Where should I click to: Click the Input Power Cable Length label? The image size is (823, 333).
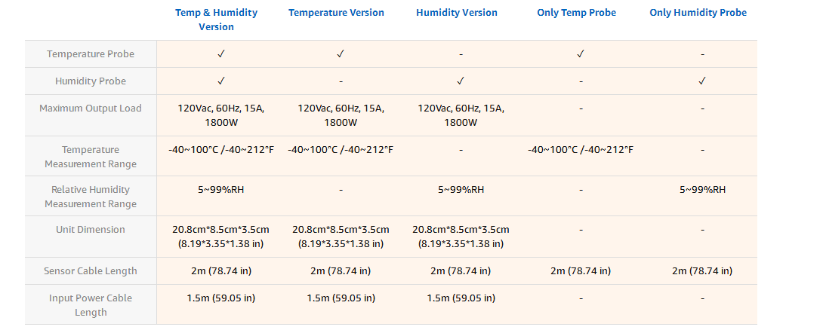pyautogui.click(x=91, y=305)
